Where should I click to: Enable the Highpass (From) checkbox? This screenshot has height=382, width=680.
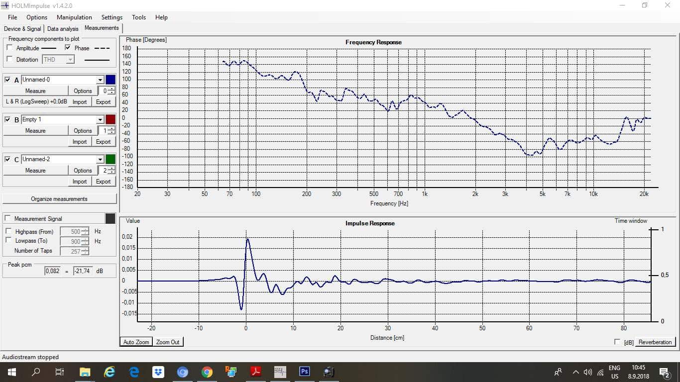pos(8,231)
